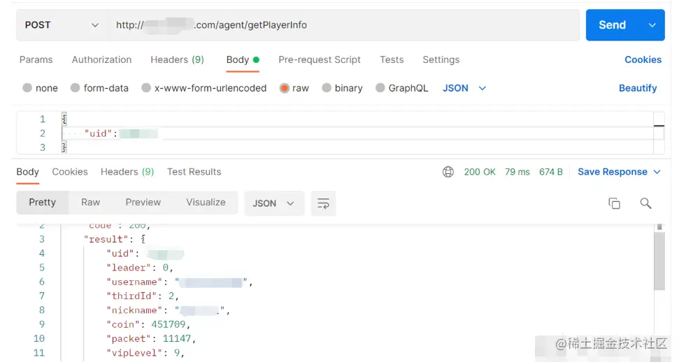
Task: Open the raw body JSON format dropdown
Action: [x=464, y=88]
